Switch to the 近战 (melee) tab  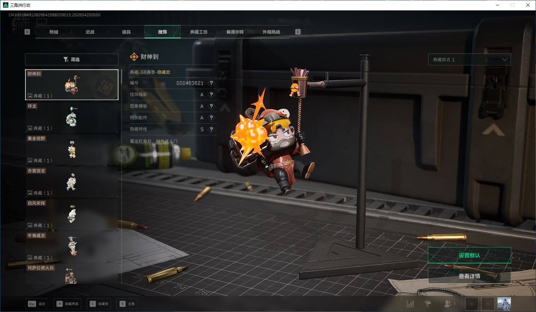[x=90, y=32]
